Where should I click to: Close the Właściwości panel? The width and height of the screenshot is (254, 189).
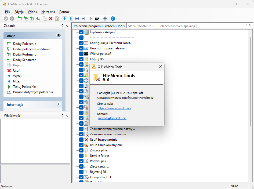[67, 115]
